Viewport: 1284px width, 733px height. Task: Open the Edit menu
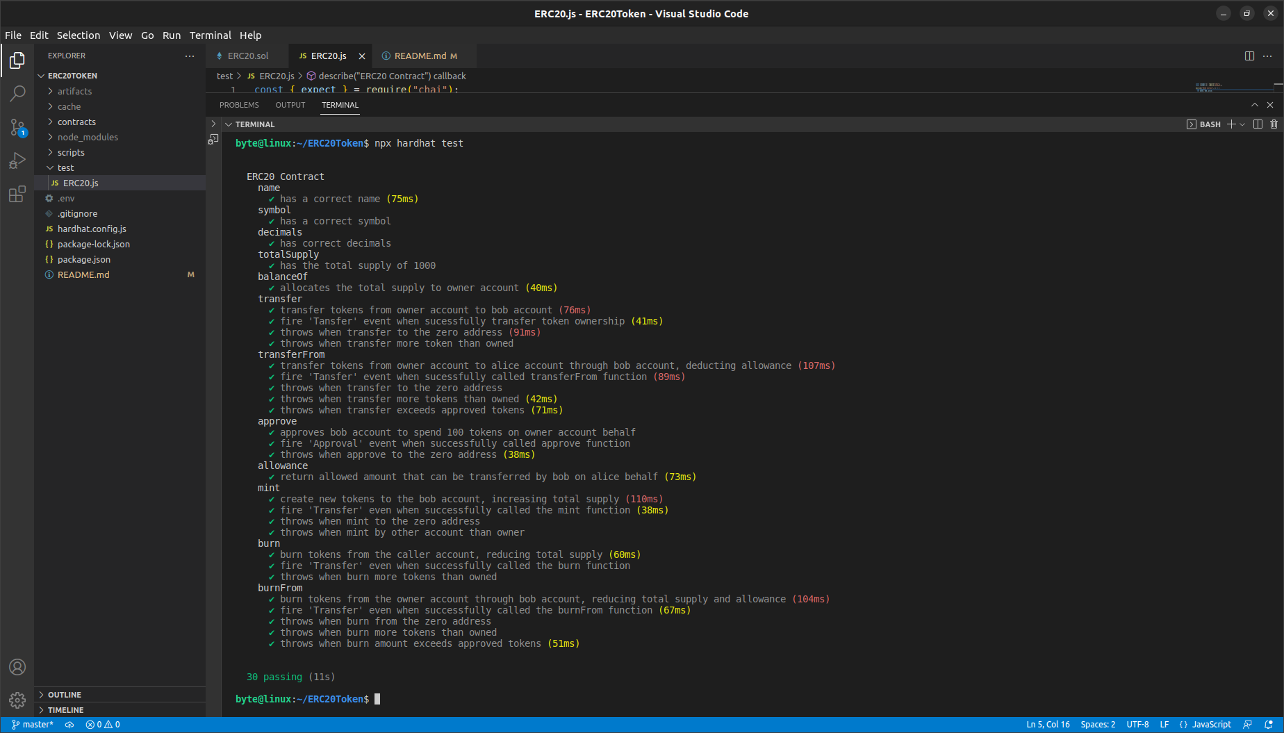(39, 35)
